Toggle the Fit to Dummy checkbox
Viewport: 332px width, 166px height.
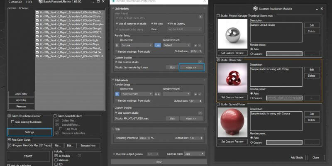click(x=168, y=24)
